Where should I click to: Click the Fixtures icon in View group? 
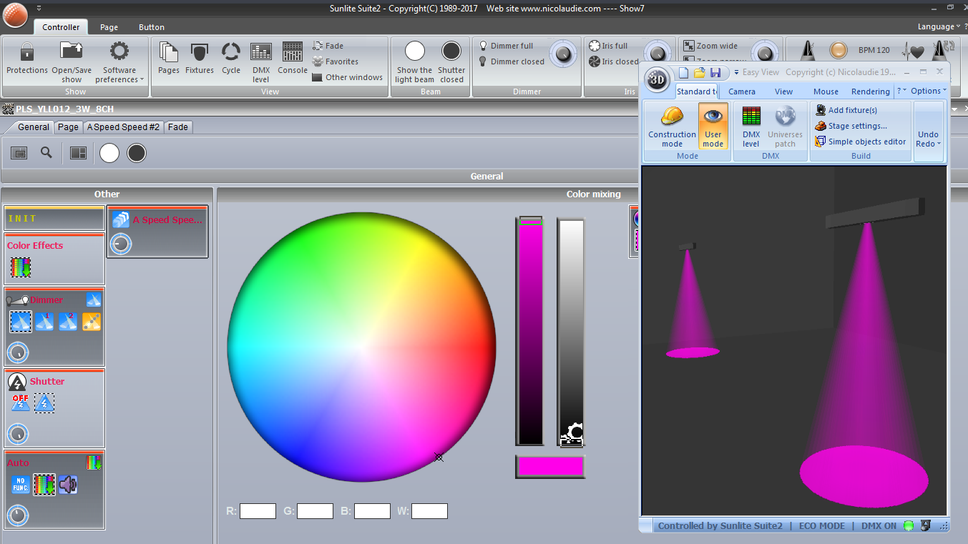[200, 53]
